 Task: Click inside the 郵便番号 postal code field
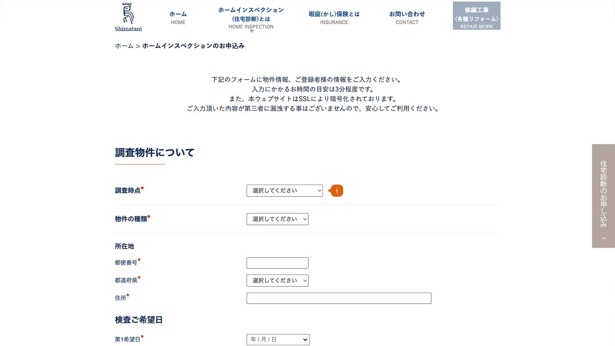pyautogui.click(x=278, y=263)
